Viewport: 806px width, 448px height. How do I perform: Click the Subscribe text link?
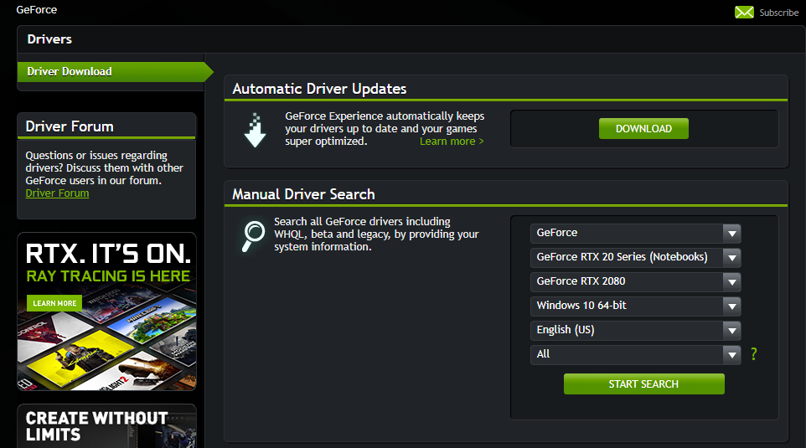(x=778, y=13)
